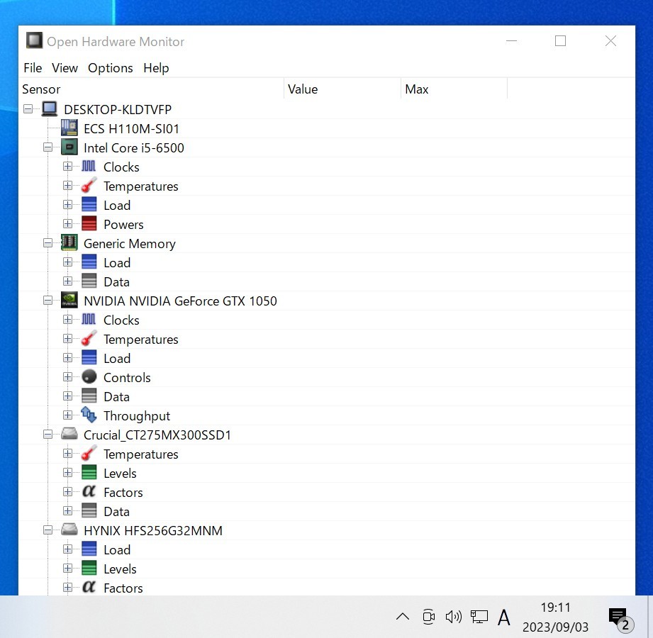Select the Crucial_CT275MX300SSD1 label

pos(157,435)
